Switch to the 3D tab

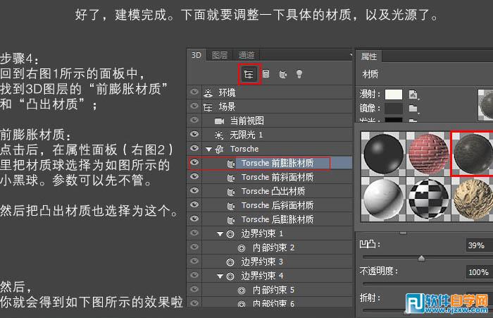196,55
